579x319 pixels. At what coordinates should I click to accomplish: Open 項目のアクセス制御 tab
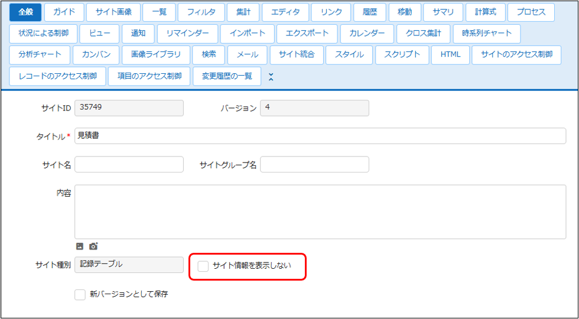pyautogui.click(x=149, y=76)
